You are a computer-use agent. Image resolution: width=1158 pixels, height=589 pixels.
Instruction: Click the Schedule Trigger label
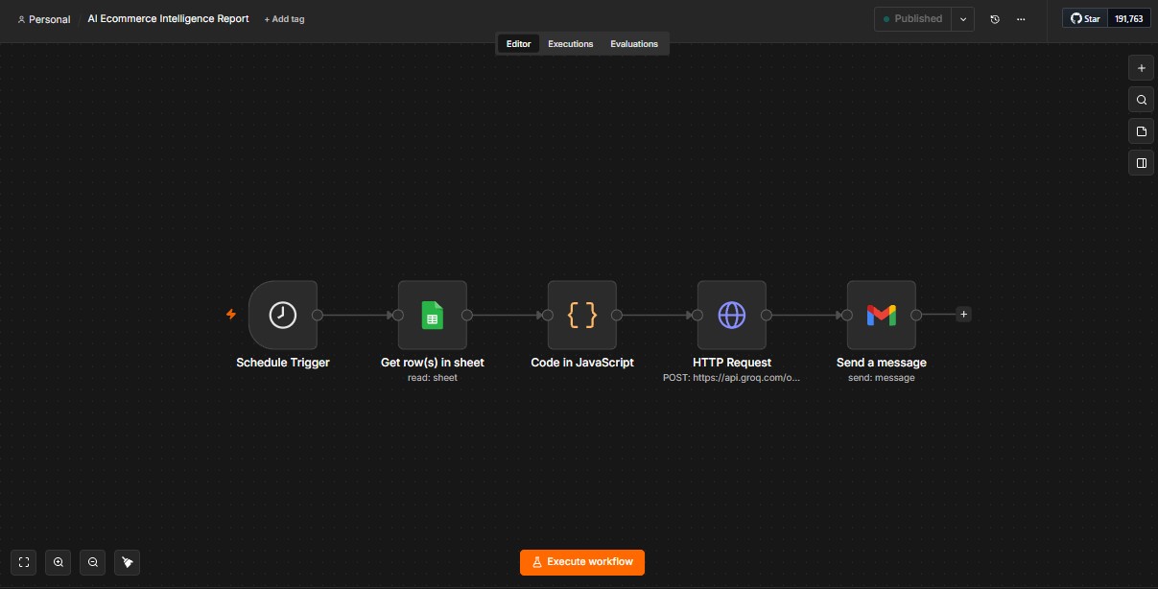pos(283,363)
